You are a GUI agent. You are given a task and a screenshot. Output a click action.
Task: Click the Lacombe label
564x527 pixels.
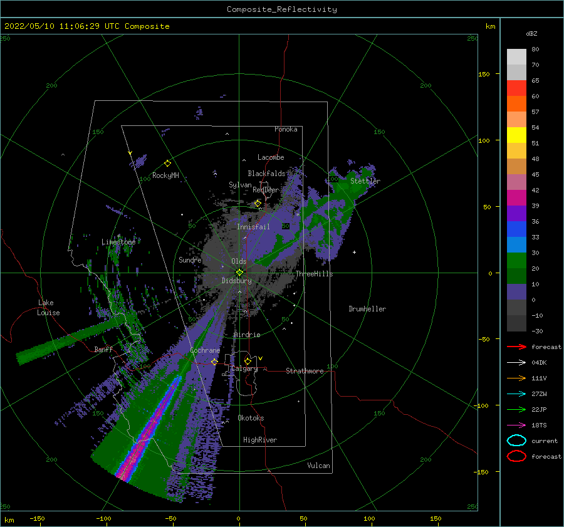(x=271, y=157)
